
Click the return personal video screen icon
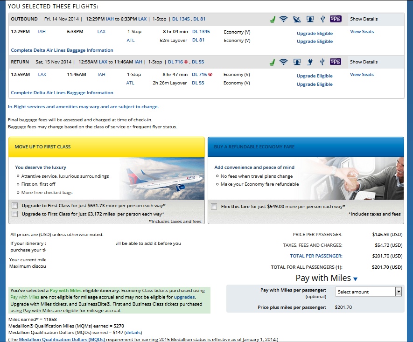[x=297, y=62]
